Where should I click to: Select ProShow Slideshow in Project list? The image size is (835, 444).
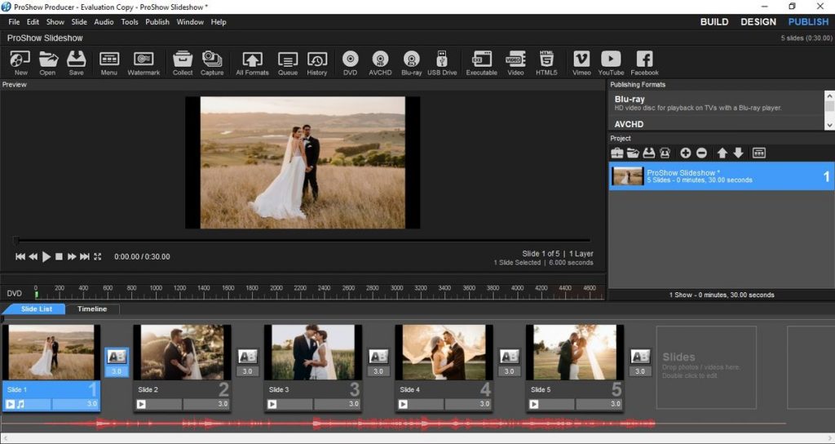(x=721, y=176)
